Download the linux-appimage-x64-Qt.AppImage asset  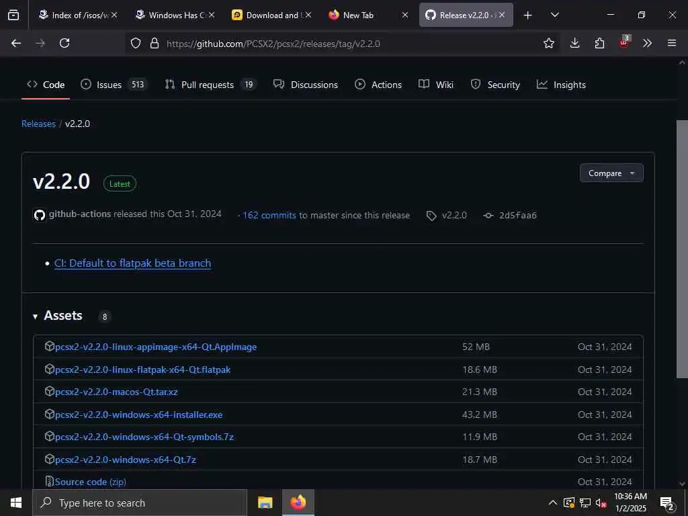(156, 347)
